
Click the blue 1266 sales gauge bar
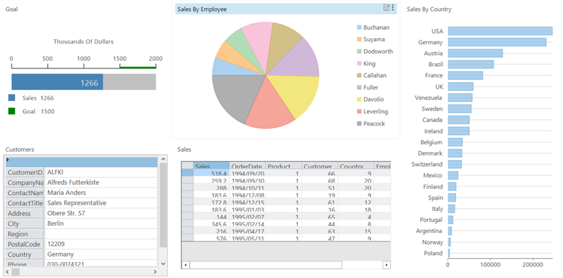point(58,82)
